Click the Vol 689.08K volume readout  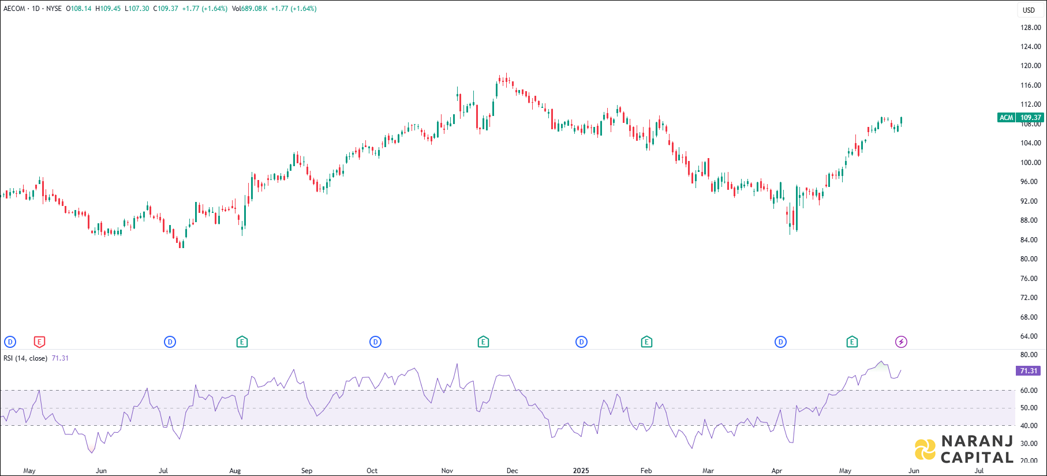(249, 9)
